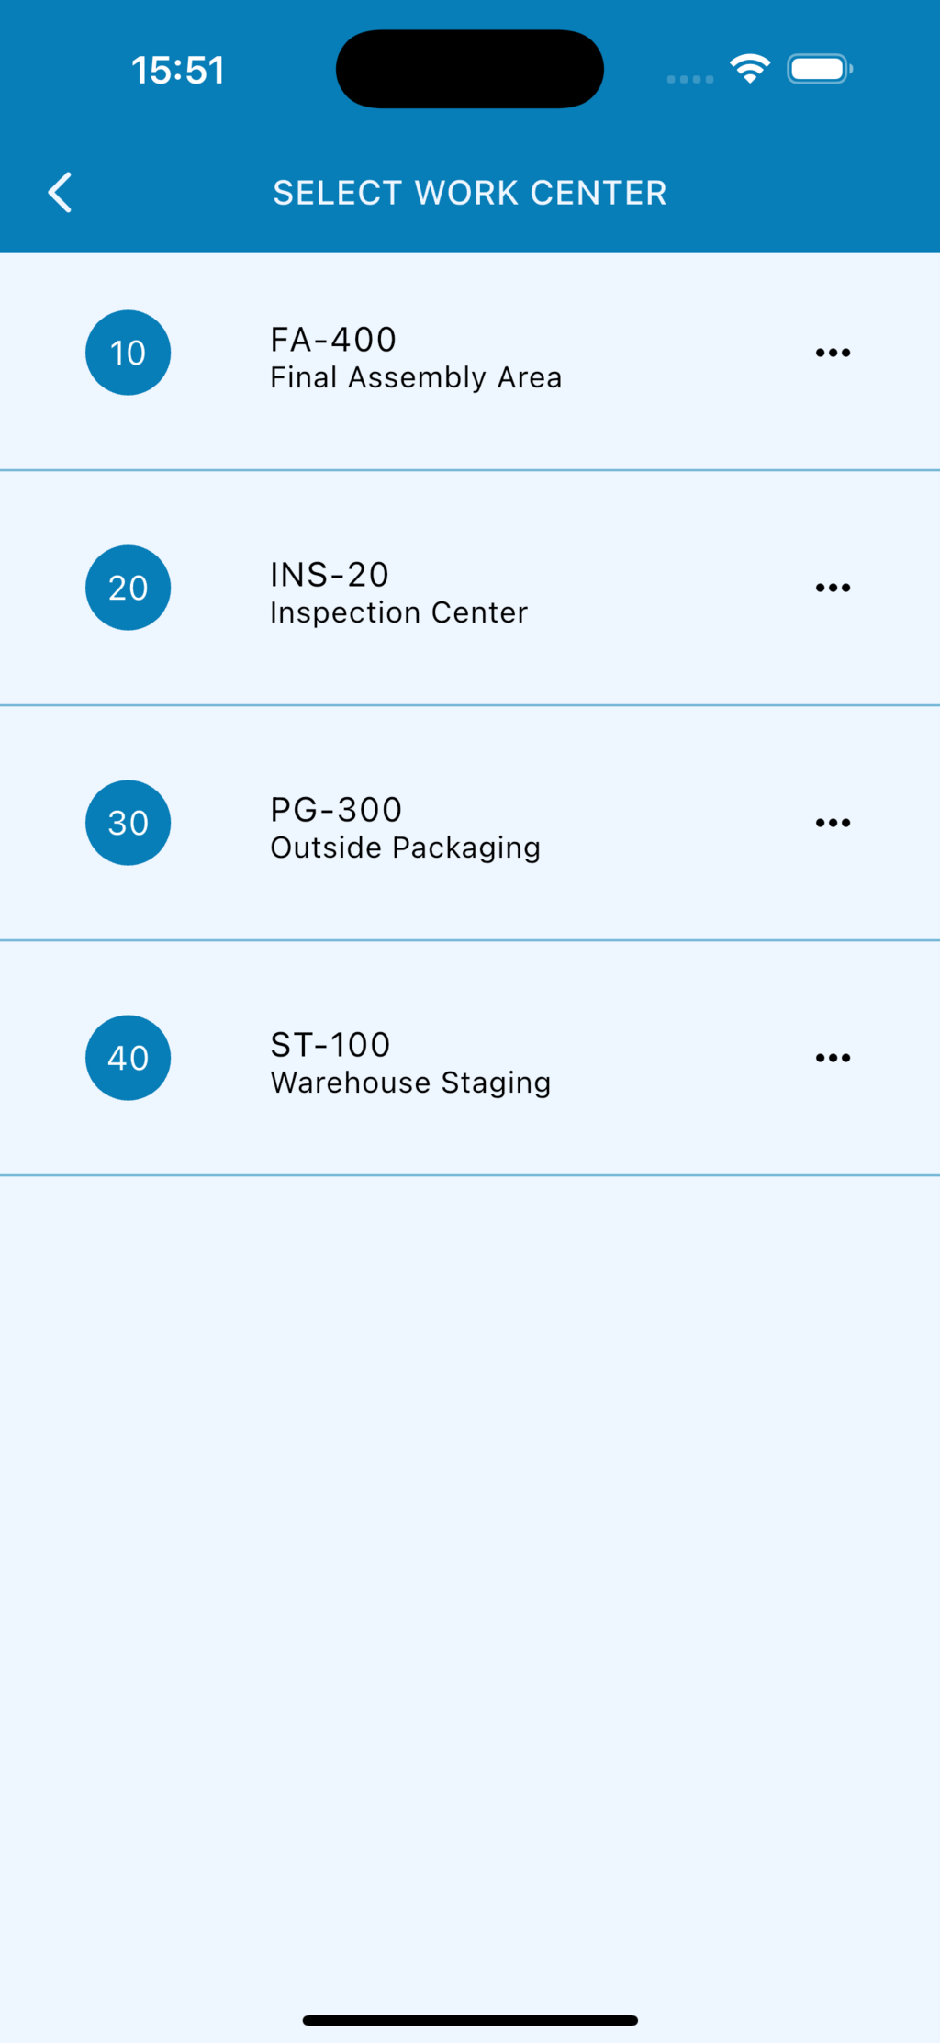940x2043 pixels.
Task: Tap the circle badge numbered 10
Action: click(129, 353)
